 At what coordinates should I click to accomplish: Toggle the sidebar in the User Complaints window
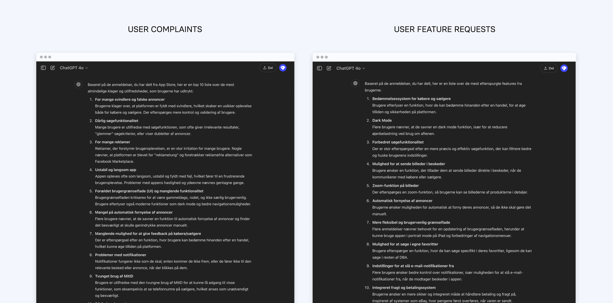point(43,68)
